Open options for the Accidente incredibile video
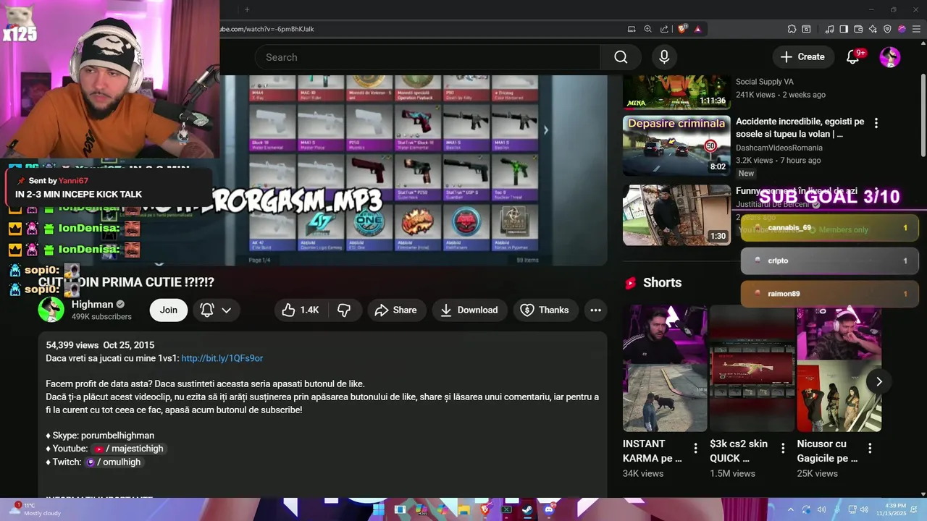 pos(876,123)
